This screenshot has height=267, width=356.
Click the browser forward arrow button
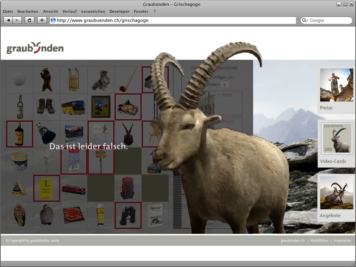(17, 20)
